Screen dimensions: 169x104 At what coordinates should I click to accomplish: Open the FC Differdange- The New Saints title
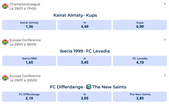coord(88,87)
